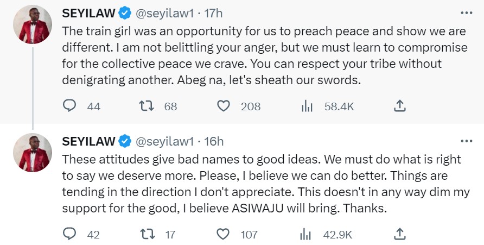Like the tweet with 208 likes
This screenshot has width=484, height=245.
(x=224, y=106)
